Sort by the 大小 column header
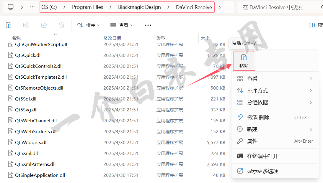The width and height of the screenshot is (323, 183). [205, 38]
